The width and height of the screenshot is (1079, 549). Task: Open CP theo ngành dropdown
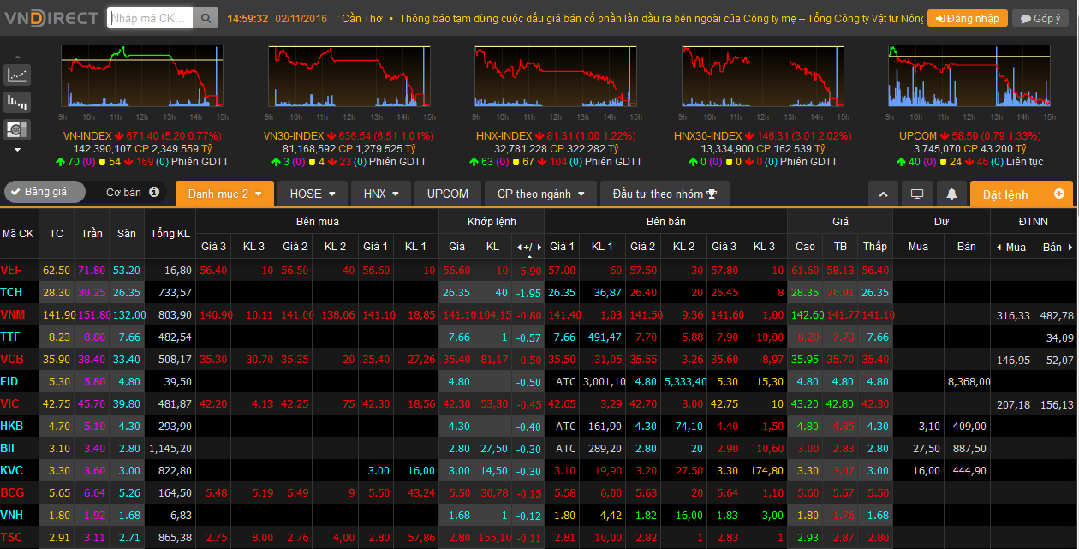click(x=540, y=194)
